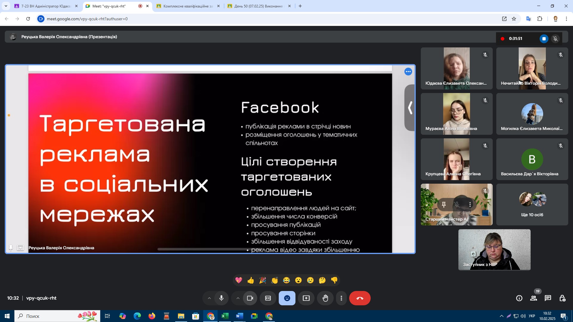This screenshot has height=322, width=573.
Task: Open host controls lock icon
Action: 562,298
